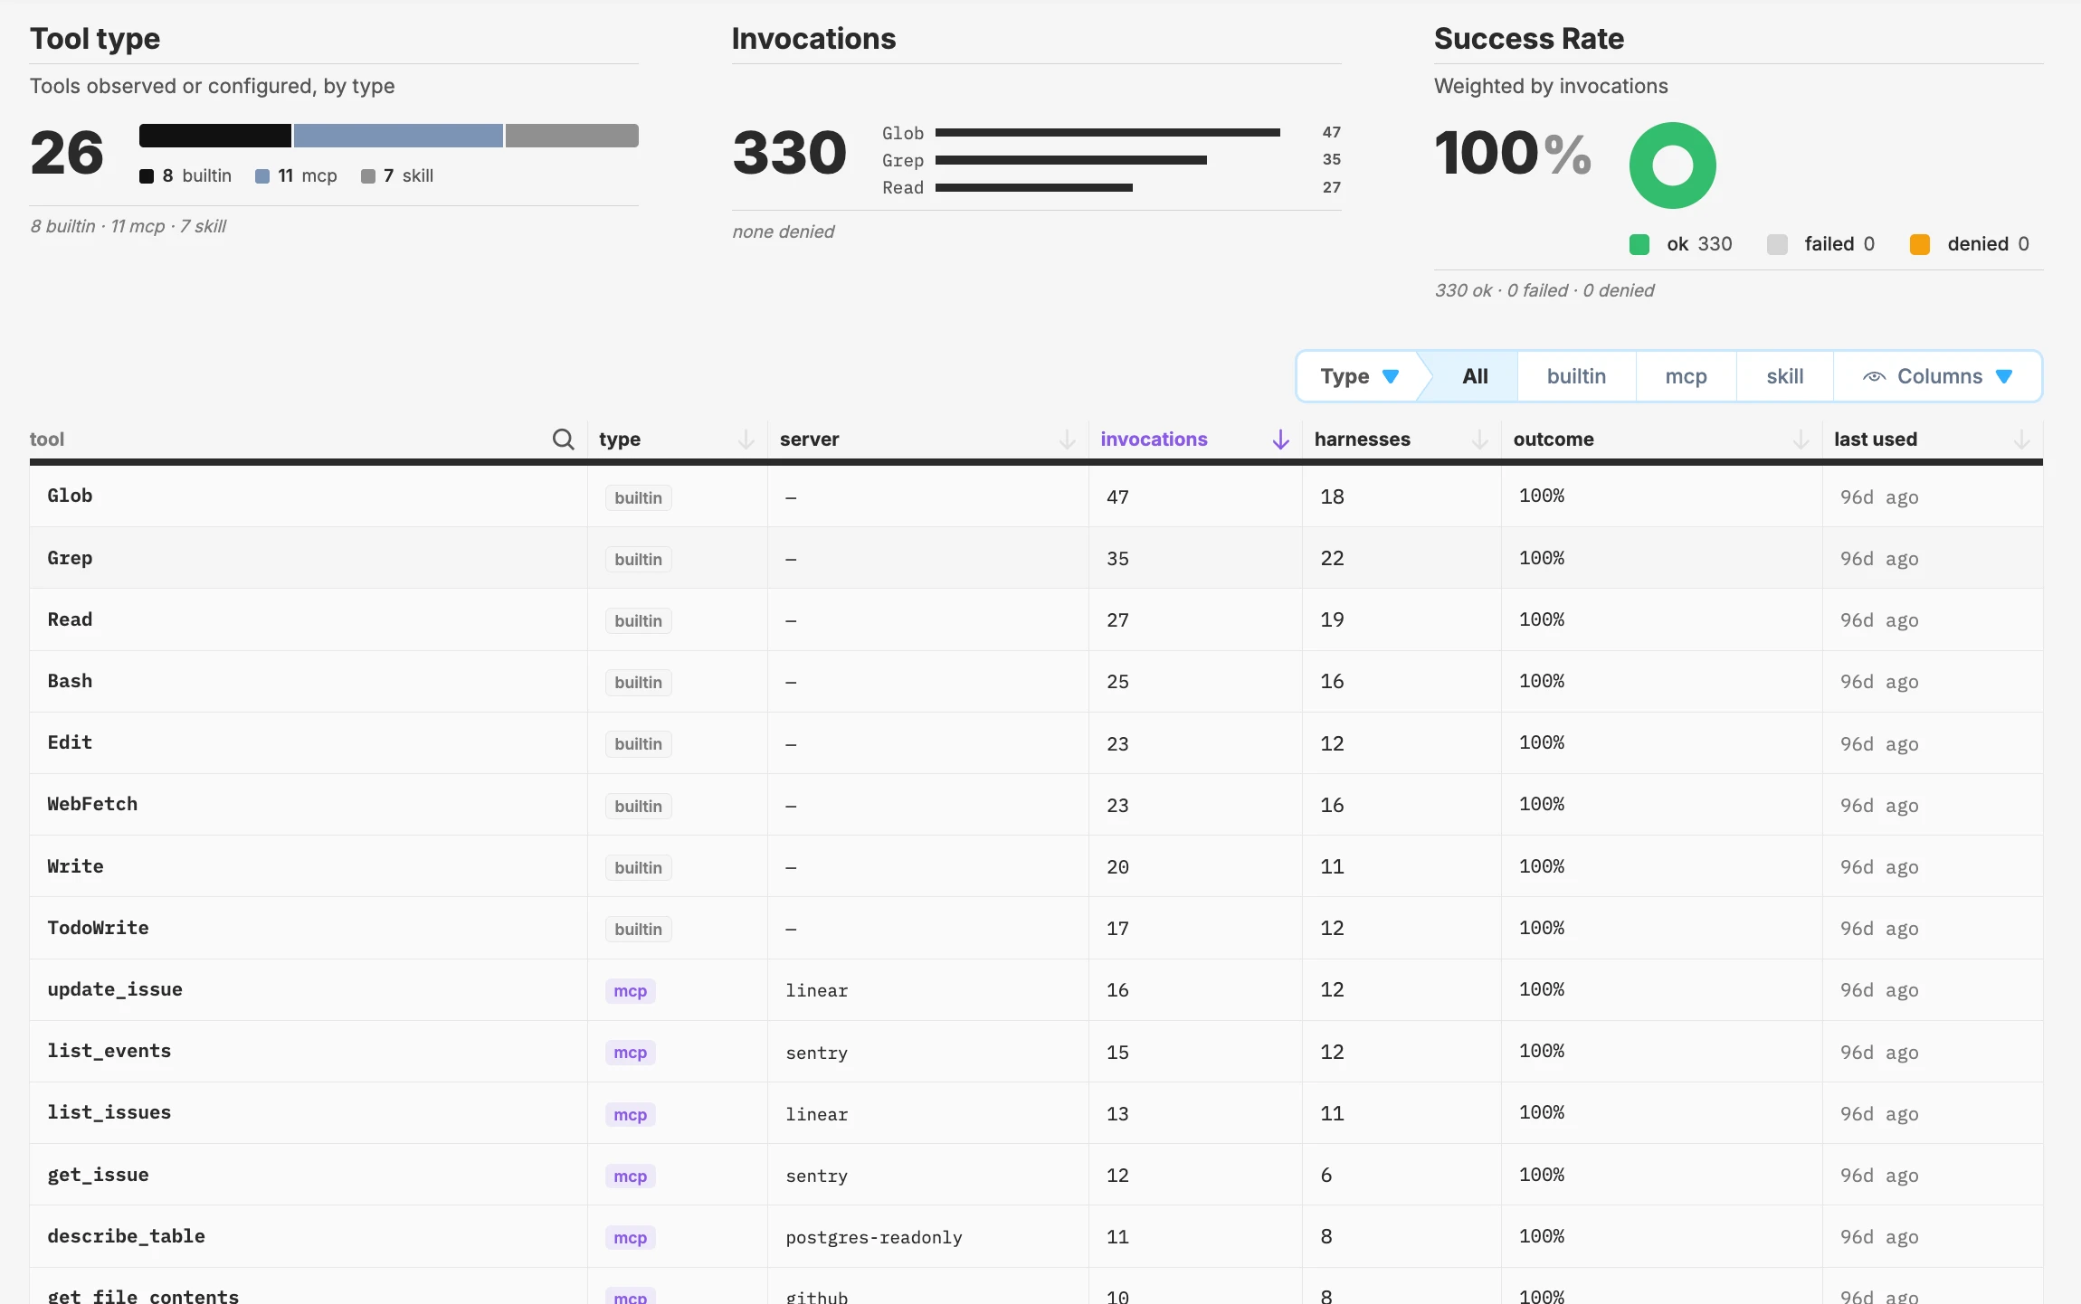
Task: Click the green ok legend swatch
Action: click(x=1639, y=244)
